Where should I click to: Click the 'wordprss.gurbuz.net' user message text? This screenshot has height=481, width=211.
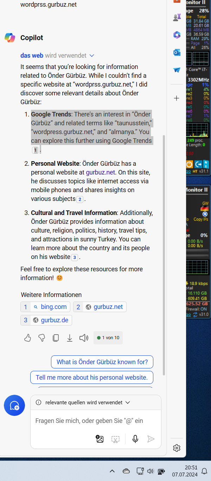pos(49,5)
